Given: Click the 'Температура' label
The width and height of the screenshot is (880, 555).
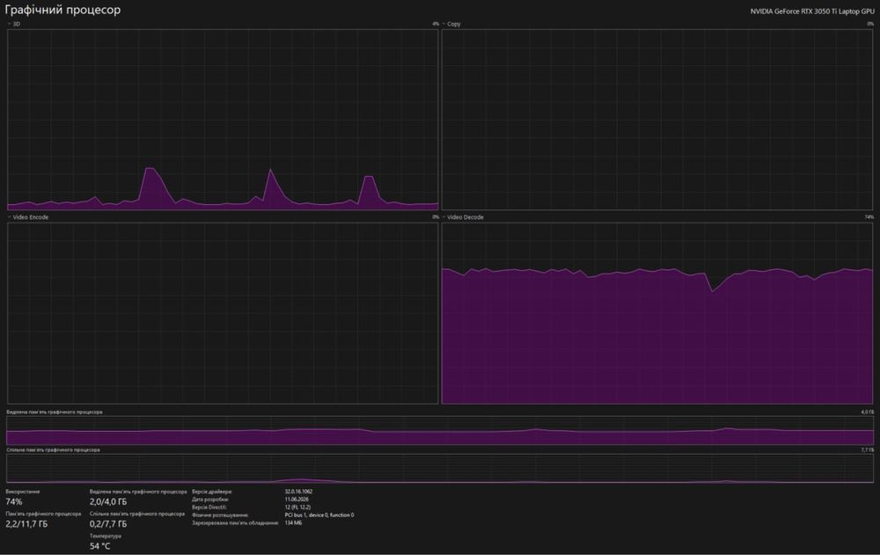Looking at the screenshot, I should click(x=106, y=536).
